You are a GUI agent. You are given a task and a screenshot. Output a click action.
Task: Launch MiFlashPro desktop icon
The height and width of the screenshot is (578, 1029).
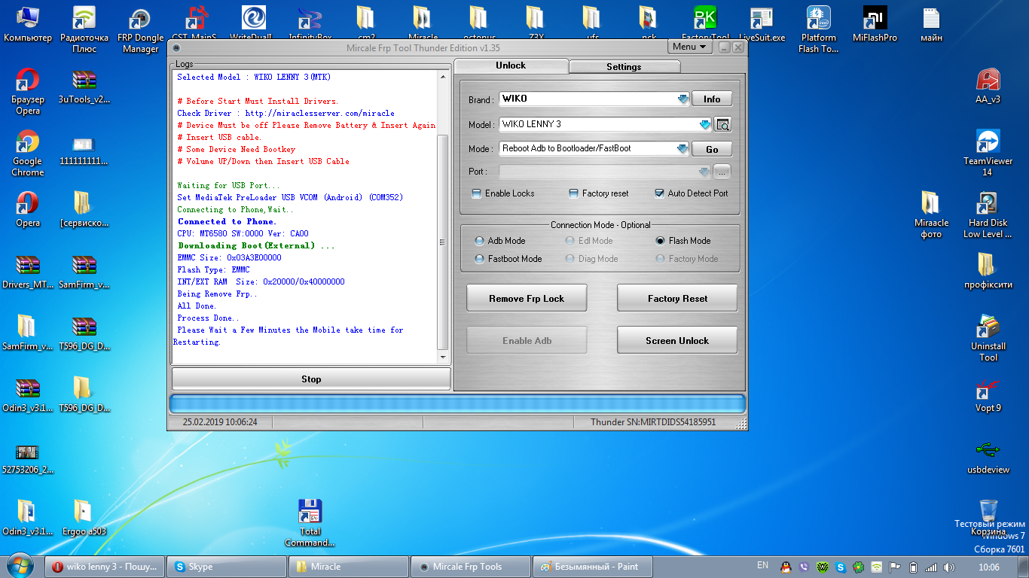point(875,24)
